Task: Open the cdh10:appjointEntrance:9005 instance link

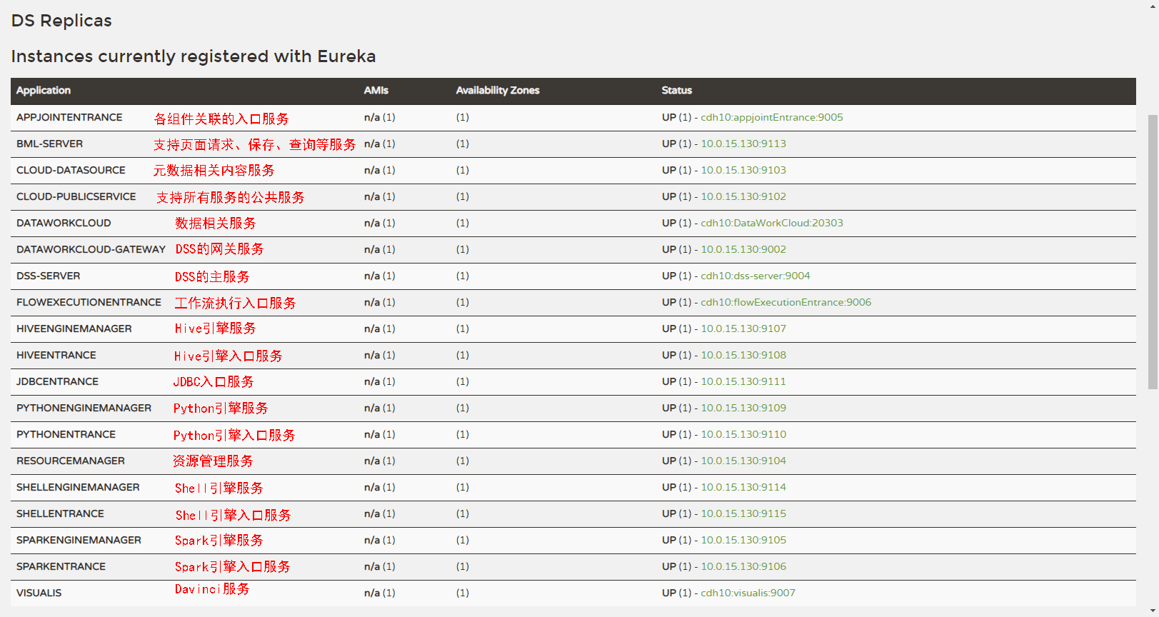Action: (x=771, y=117)
